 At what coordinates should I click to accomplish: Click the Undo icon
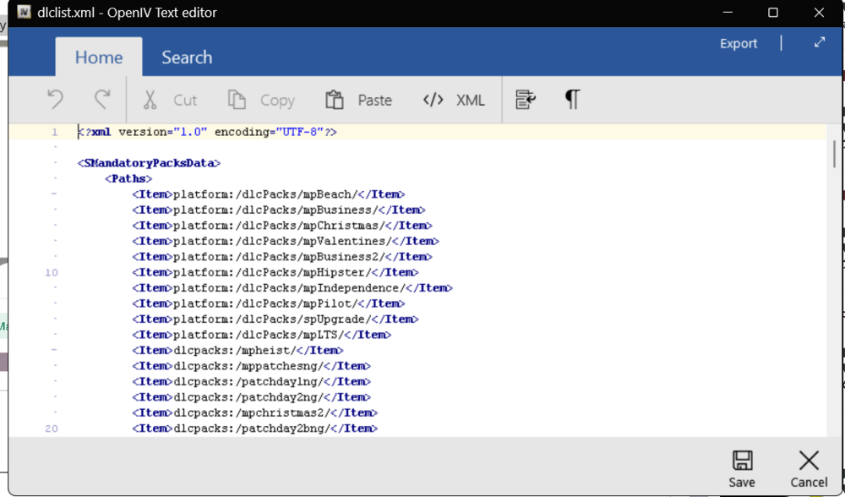(x=54, y=99)
